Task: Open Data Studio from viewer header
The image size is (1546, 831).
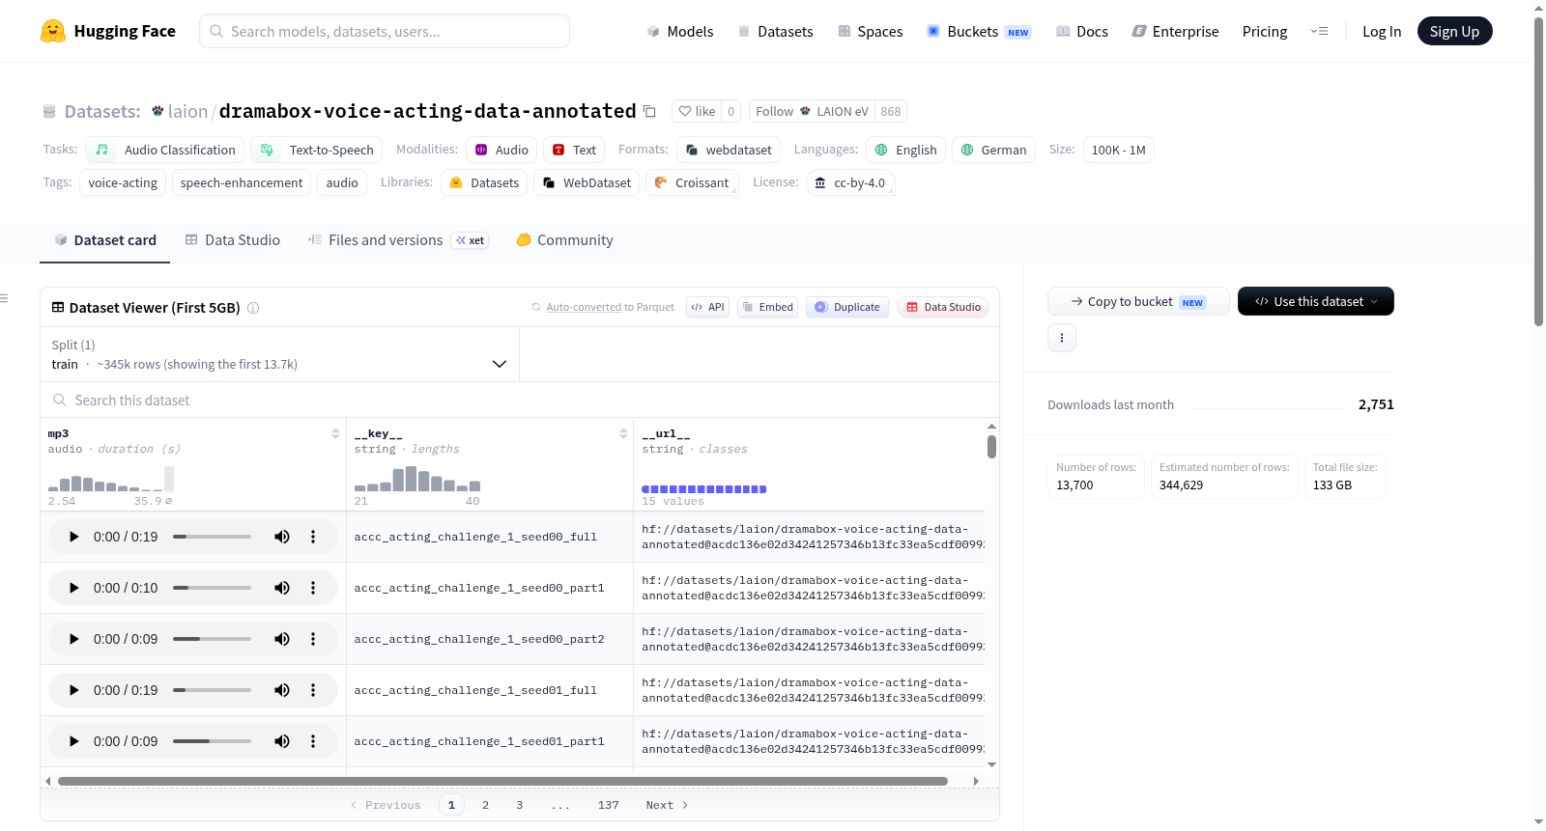Action: (943, 307)
